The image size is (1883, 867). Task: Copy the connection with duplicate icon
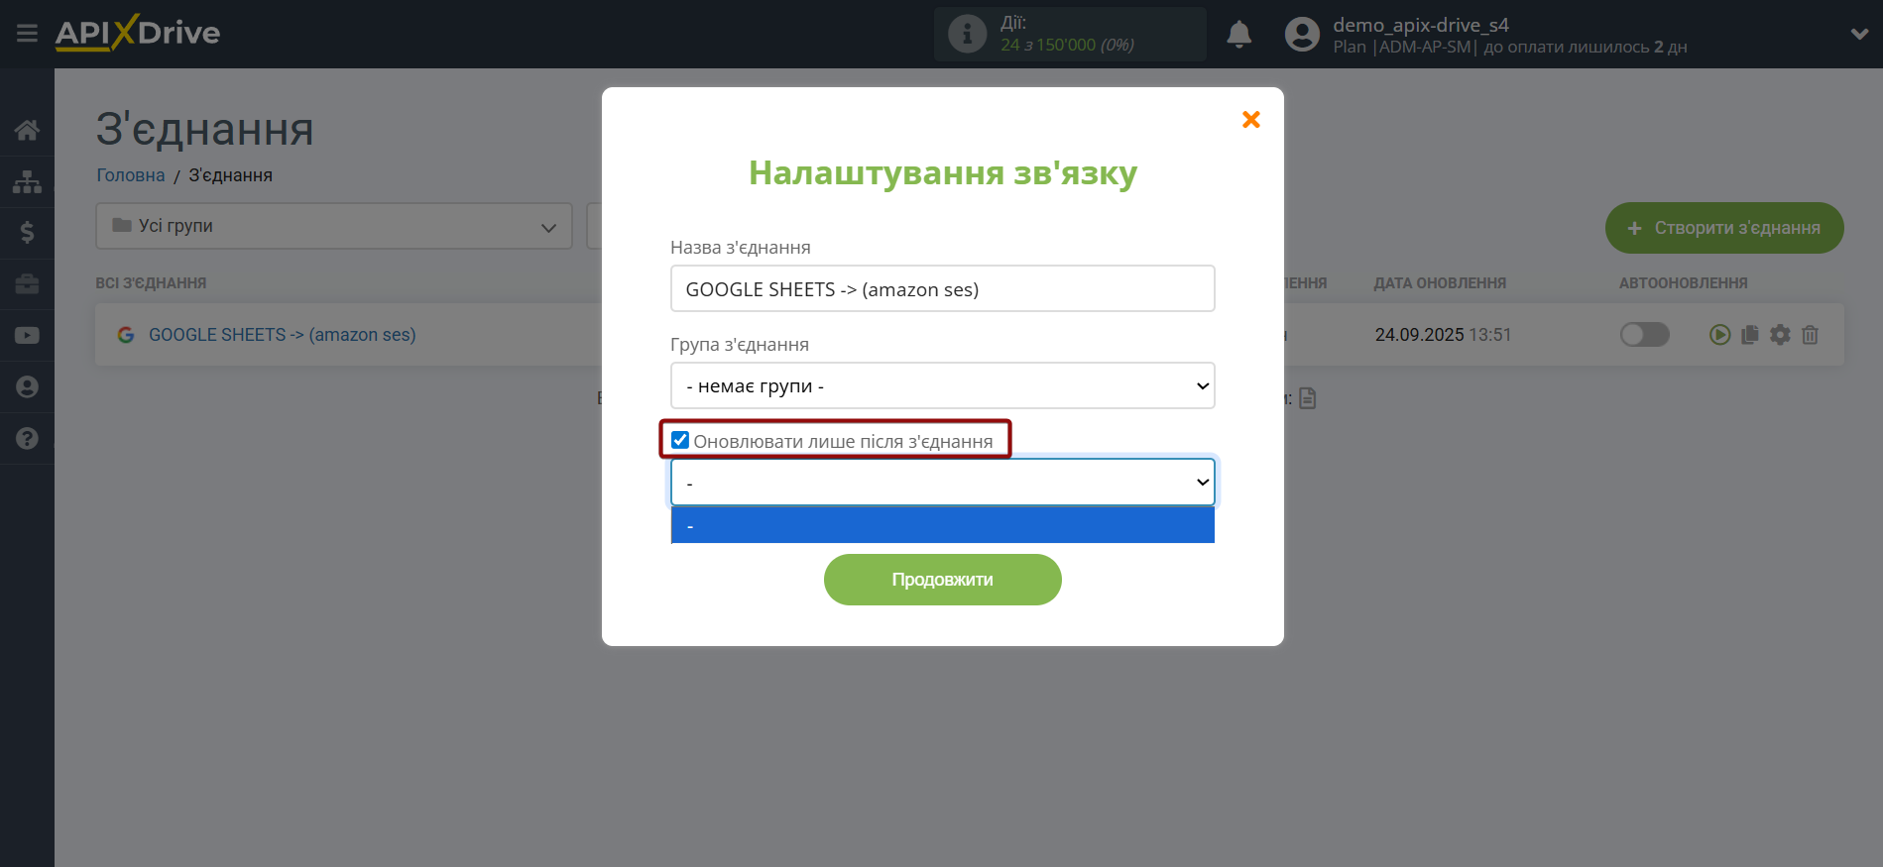coord(1750,335)
